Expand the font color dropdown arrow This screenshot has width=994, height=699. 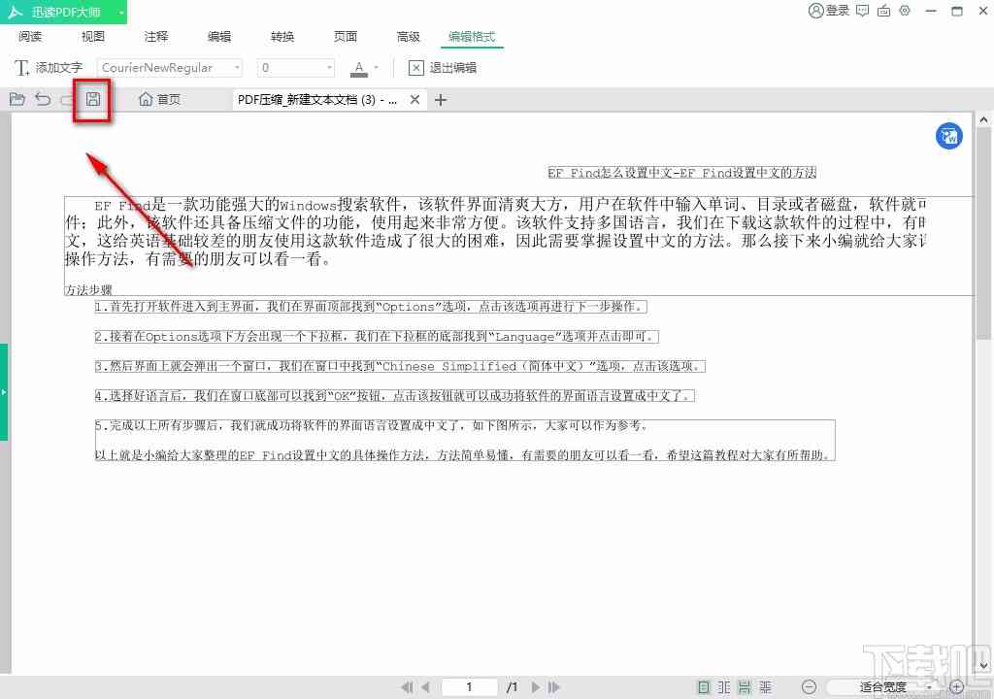pos(377,67)
